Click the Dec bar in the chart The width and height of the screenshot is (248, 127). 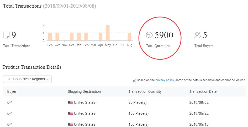click(x=72, y=37)
